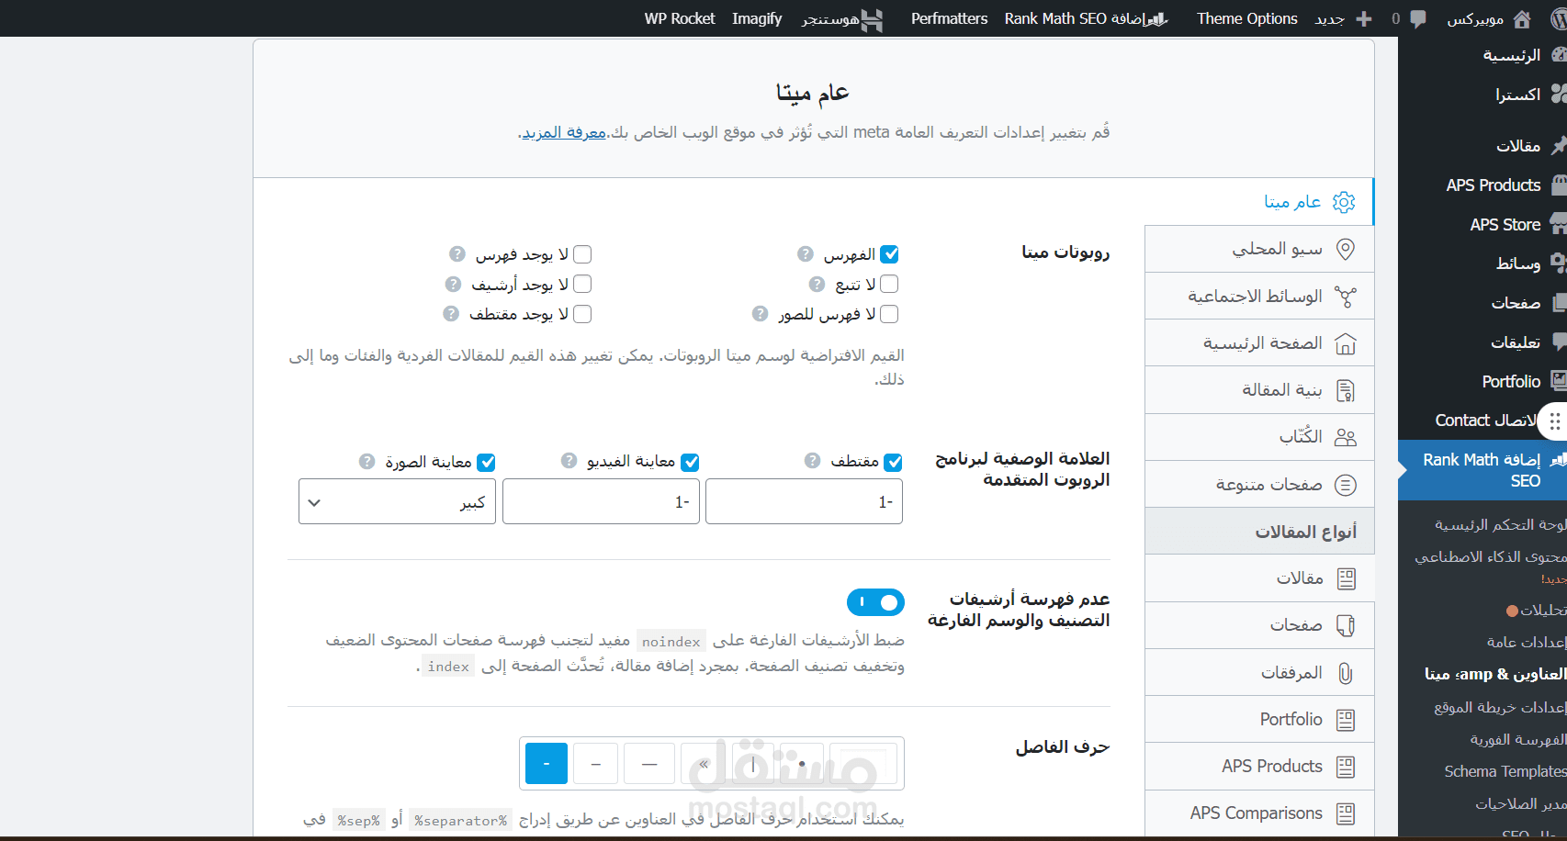The width and height of the screenshot is (1567, 841).
Task: Open Imagify in admin bar
Action: [757, 18]
